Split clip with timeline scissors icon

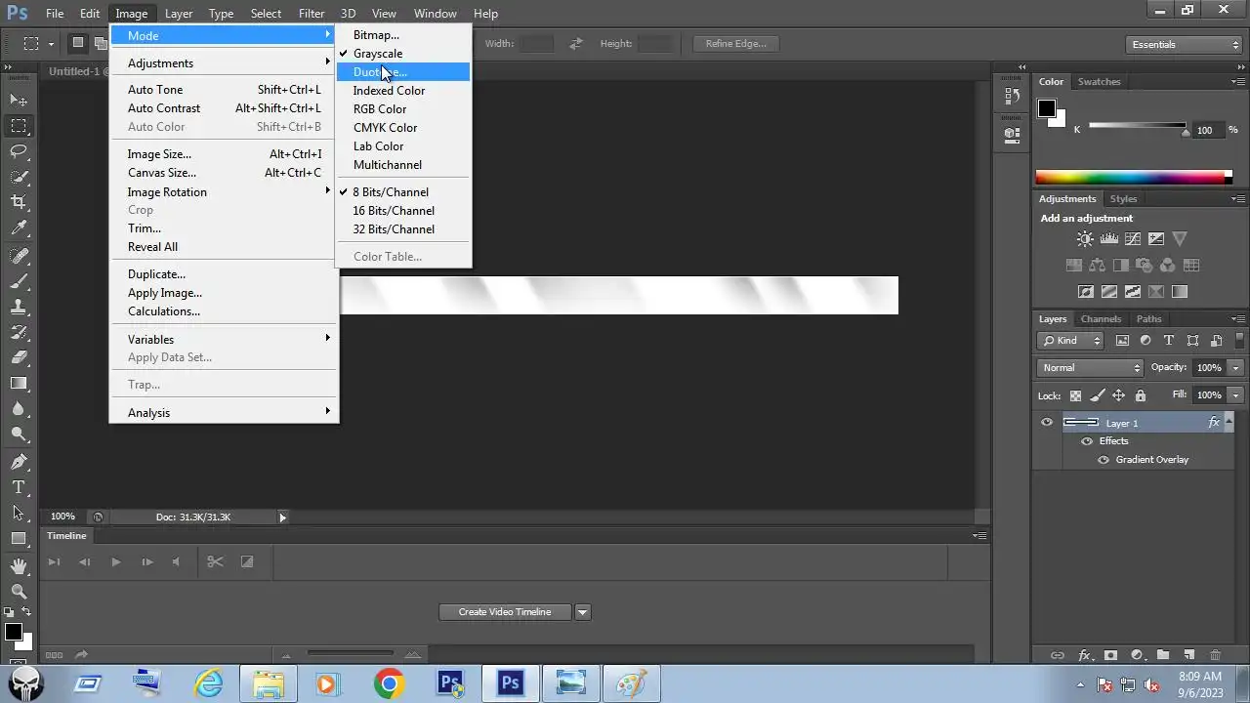[x=215, y=561]
